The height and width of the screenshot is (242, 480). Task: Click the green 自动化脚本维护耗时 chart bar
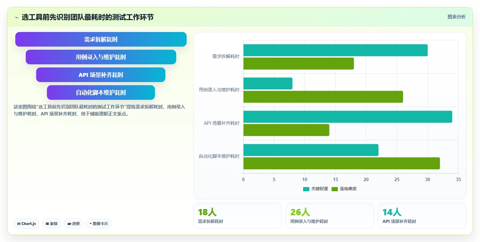[342, 163]
